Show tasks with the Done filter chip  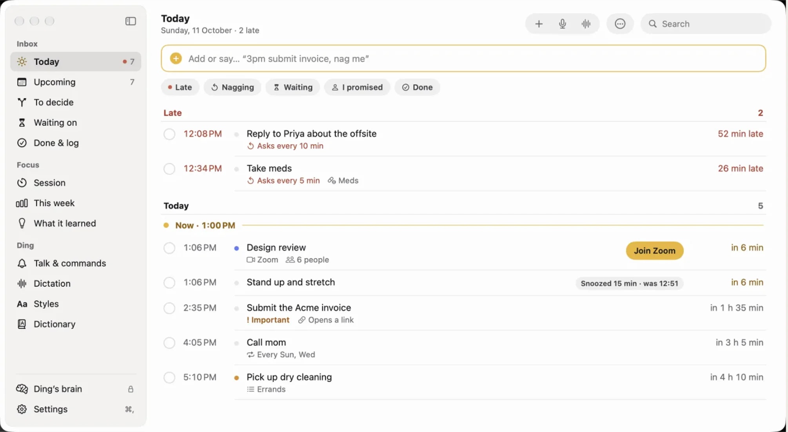click(418, 87)
